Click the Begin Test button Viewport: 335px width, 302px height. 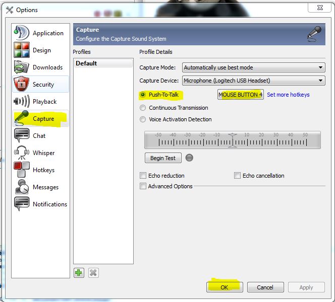pos(163,158)
